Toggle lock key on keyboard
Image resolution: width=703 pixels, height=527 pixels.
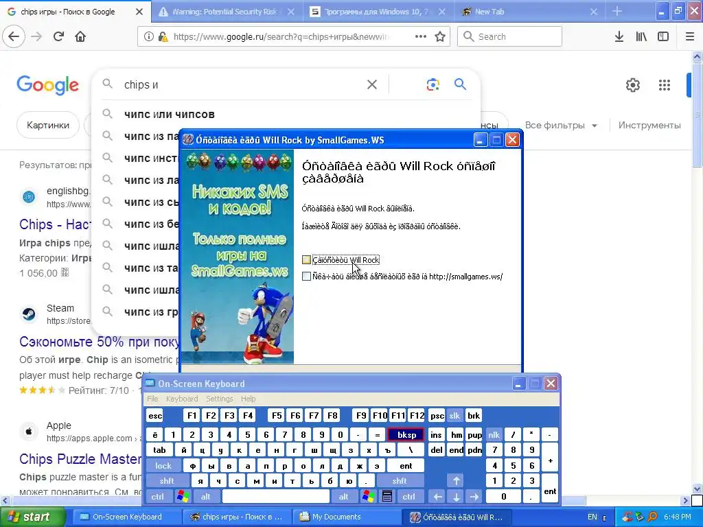coord(163,466)
